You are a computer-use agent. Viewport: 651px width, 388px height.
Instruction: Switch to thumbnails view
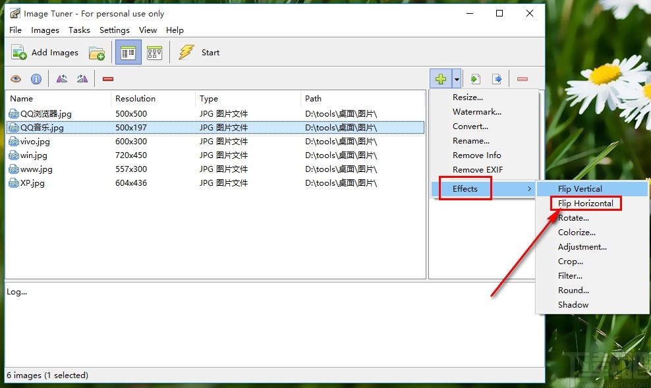click(154, 53)
